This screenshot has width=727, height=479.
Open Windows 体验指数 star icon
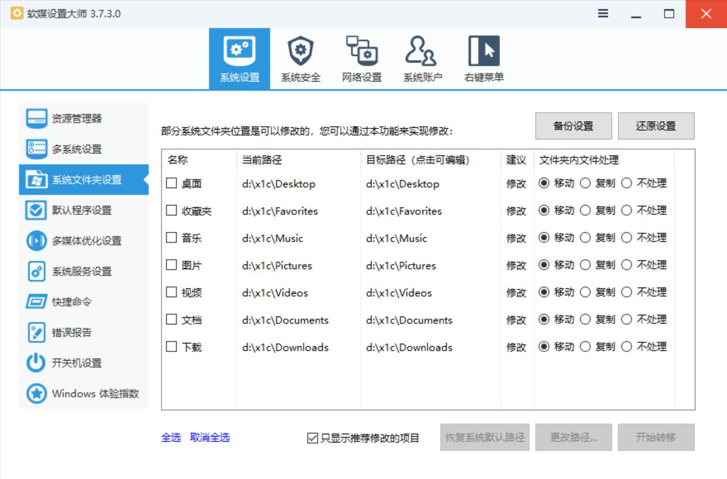pos(37,394)
